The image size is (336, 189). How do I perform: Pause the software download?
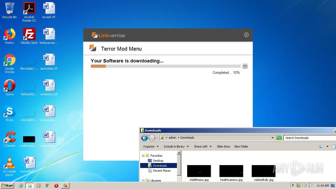(245, 66)
